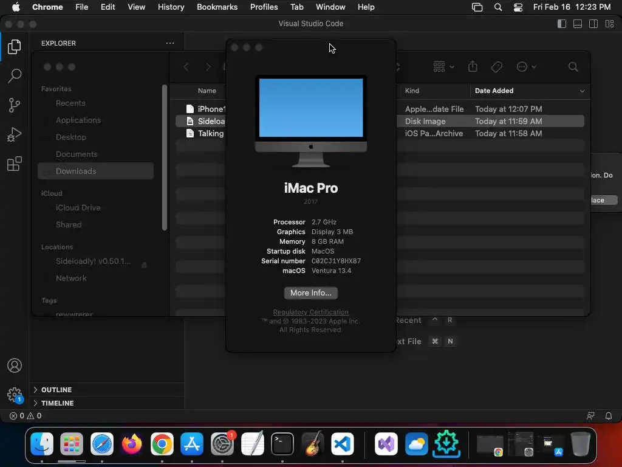Viewport: 622px width, 467px height.
Task: Open the File menu in the menu bar
Action: point(82,7)
